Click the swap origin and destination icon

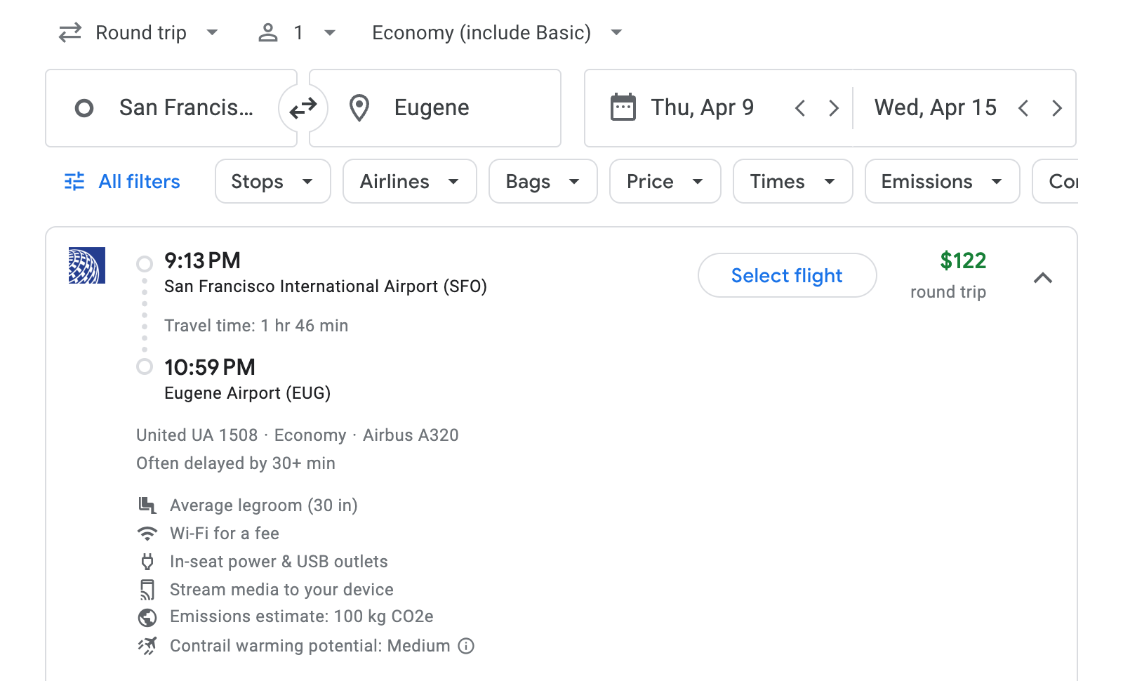click(x=302, y=107)
